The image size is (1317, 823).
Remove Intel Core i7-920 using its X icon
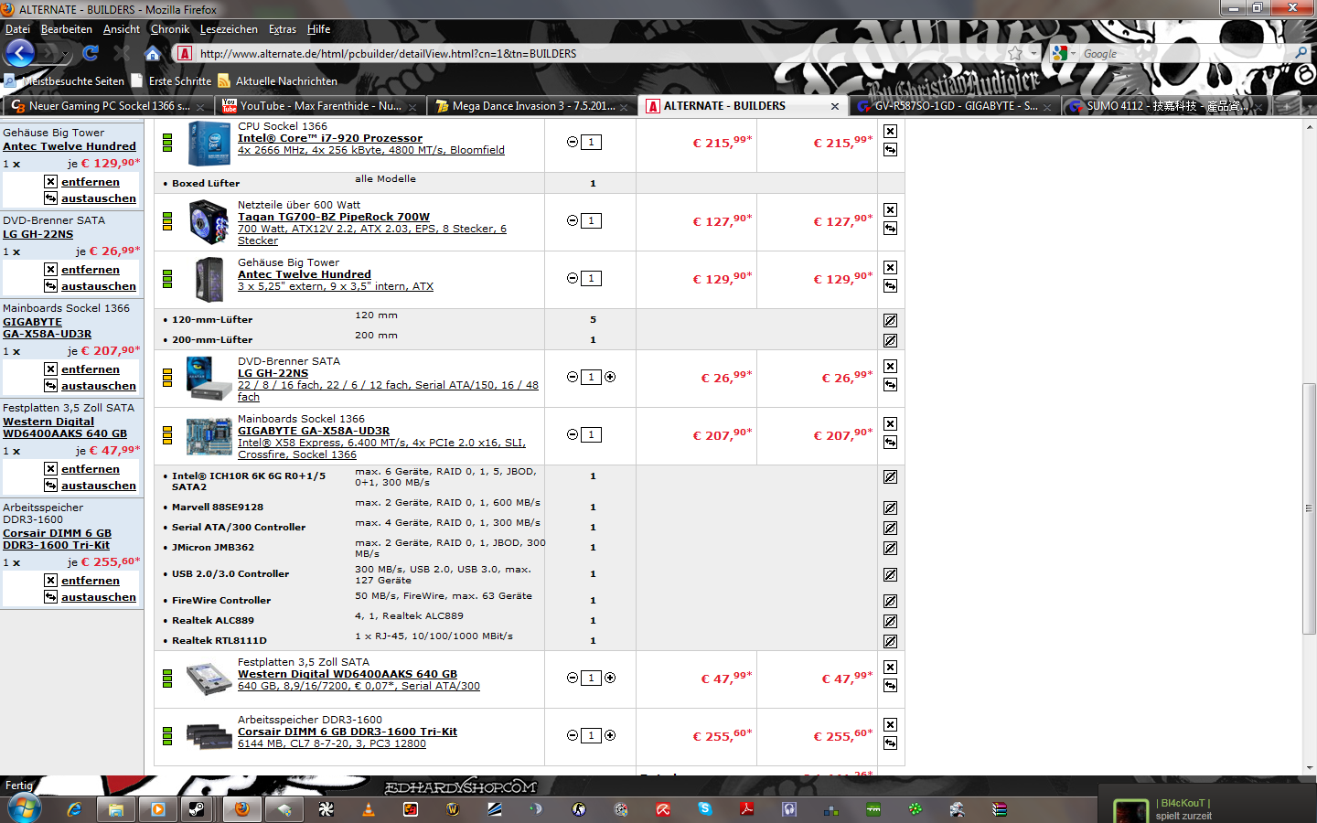[890, 132]
